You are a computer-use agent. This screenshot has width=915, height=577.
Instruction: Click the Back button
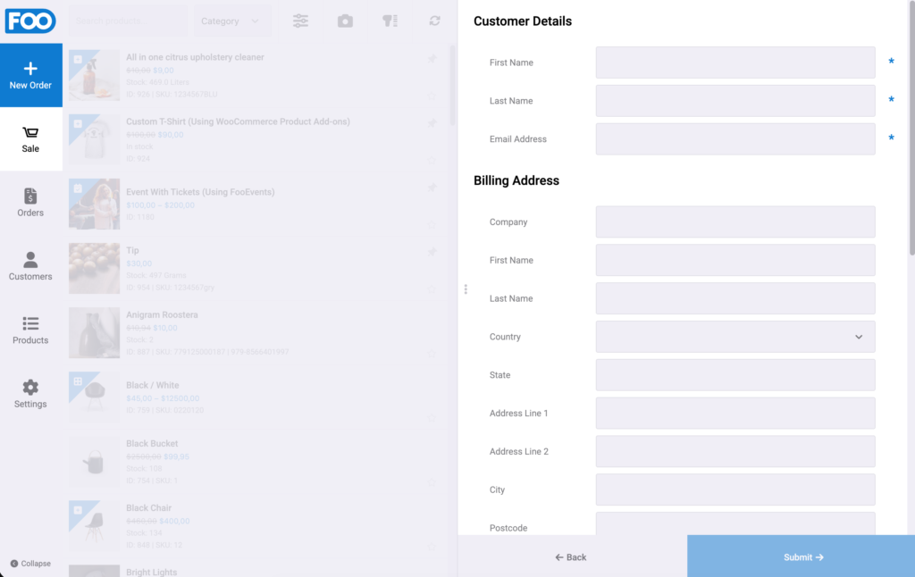tap(571, 557)
